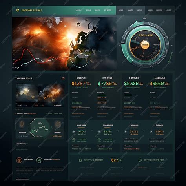Click the cloud icon under the 59 stat

click(74, 140)
